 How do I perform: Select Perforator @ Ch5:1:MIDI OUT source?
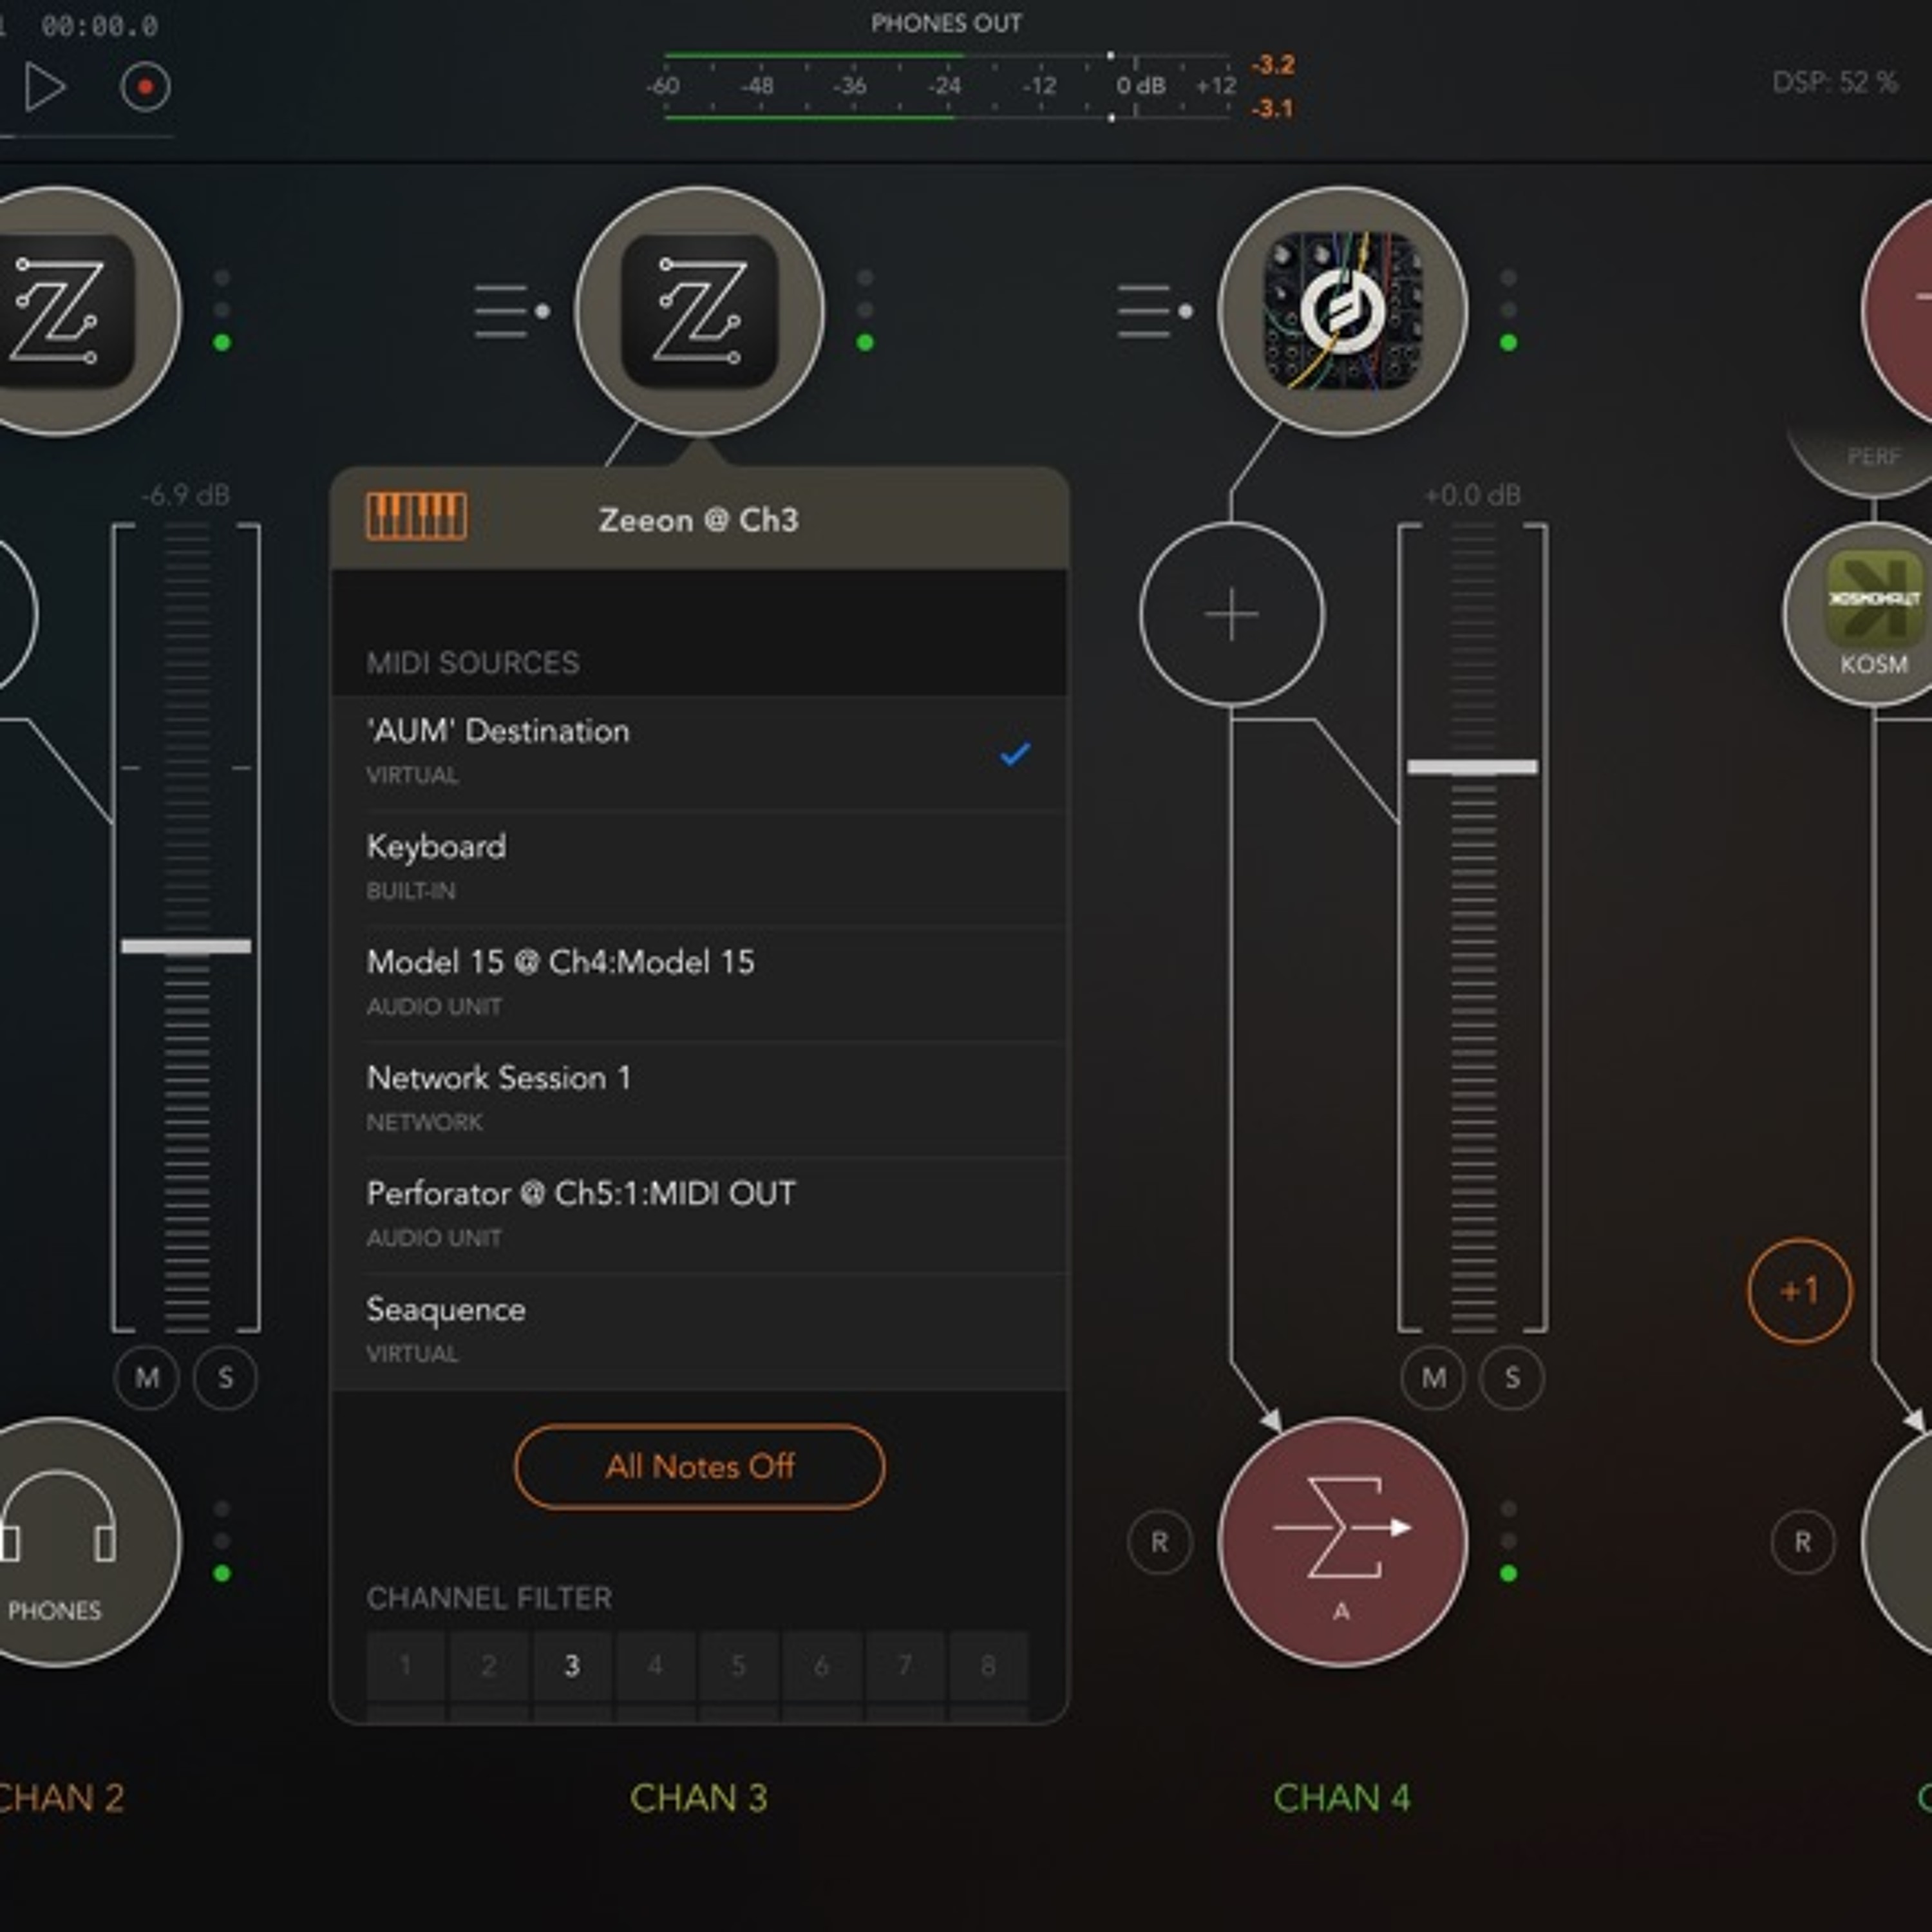tap(699, 1215)
